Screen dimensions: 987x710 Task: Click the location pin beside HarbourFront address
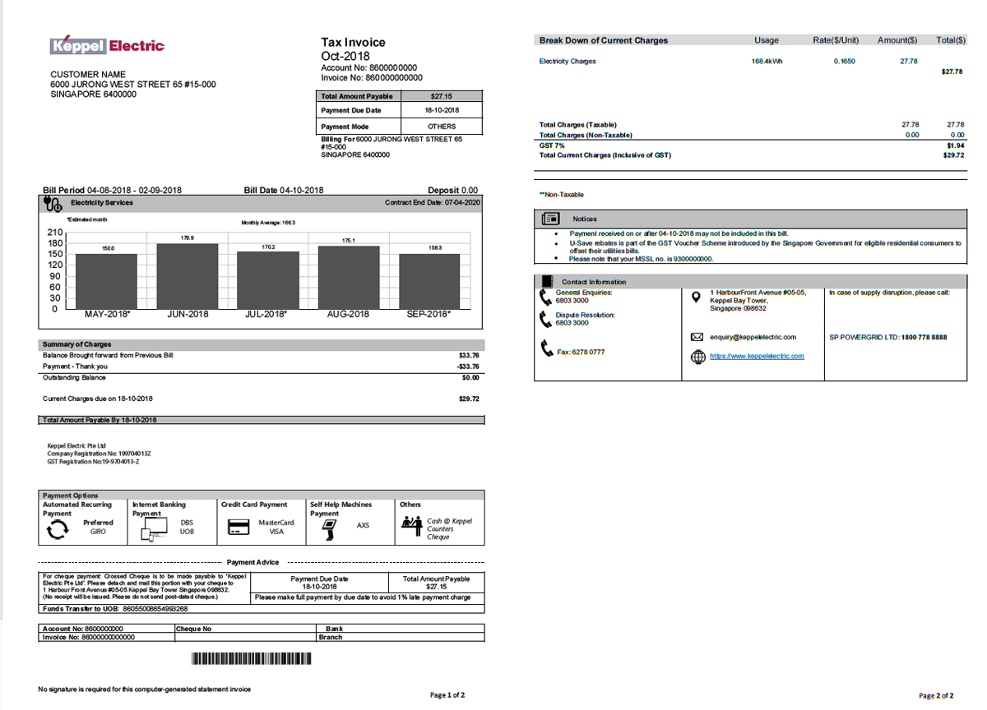(x=696, y=297)
